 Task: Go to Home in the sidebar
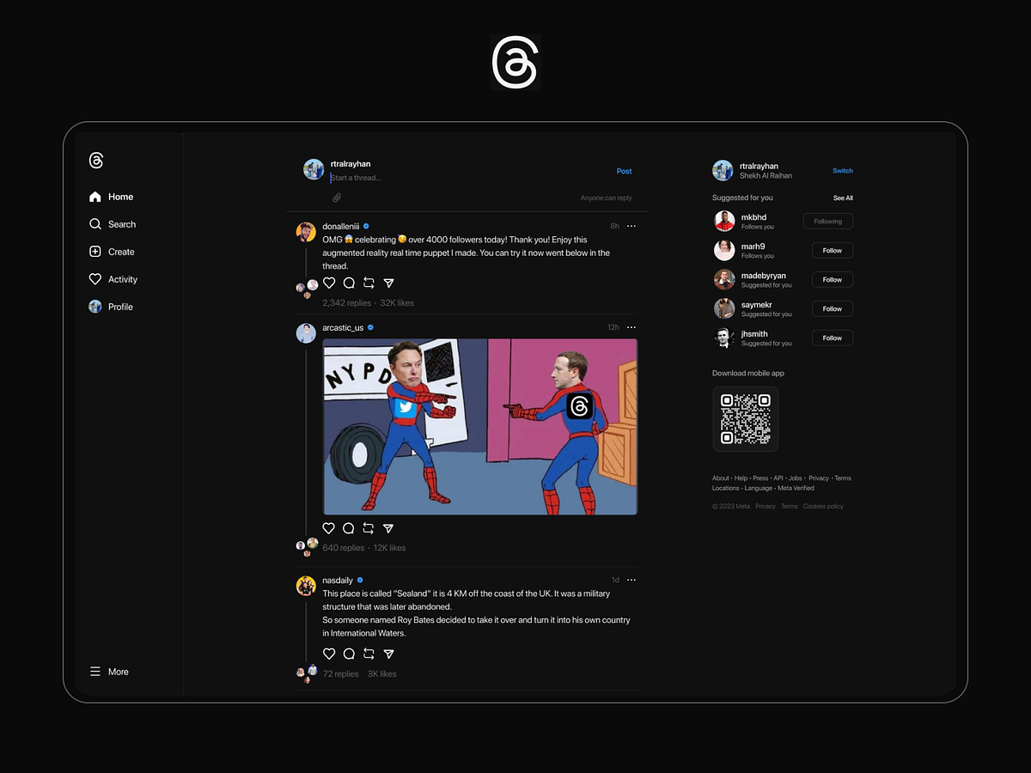pos(112,197)
